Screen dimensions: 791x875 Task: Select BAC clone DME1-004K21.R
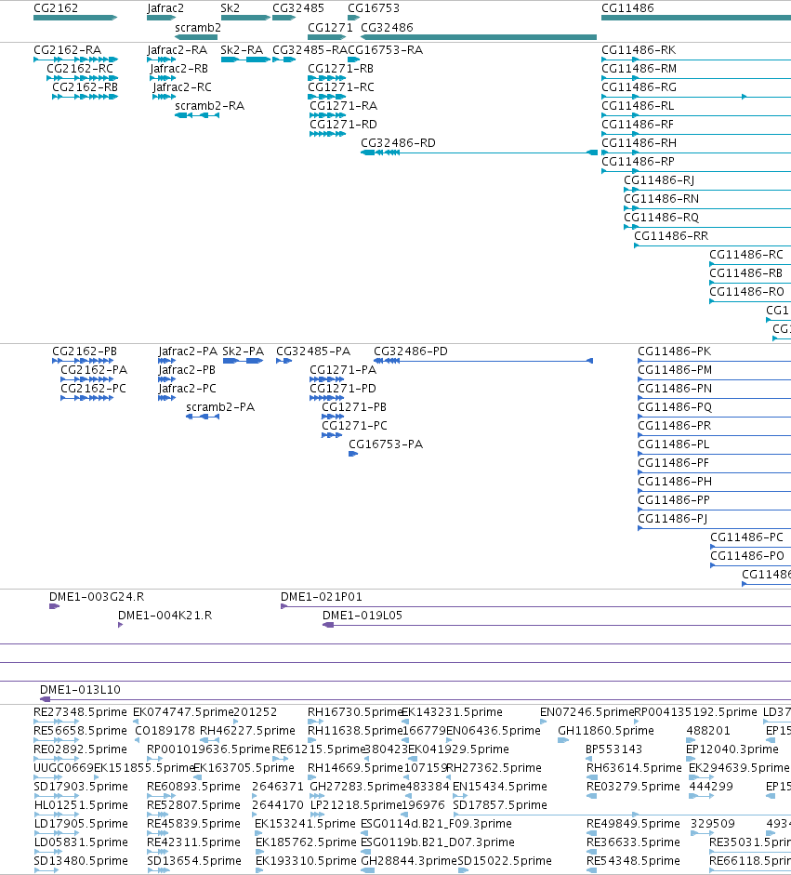165,616
